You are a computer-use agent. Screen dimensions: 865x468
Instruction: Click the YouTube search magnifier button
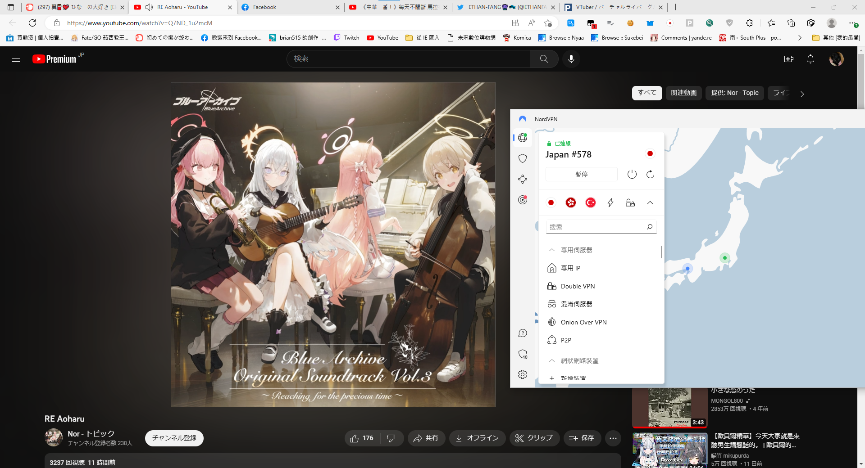pyautogui.click(x=544, y=59)
